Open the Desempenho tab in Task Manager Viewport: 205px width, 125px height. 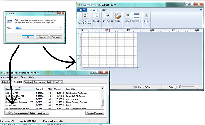(39, 82)
